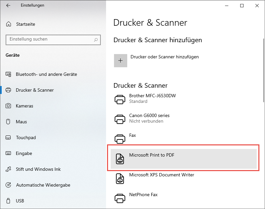Select Drucker & Scanner in sidebar
Image resolution: width=265 pixels, height=209 pixels.
(35, 90)
